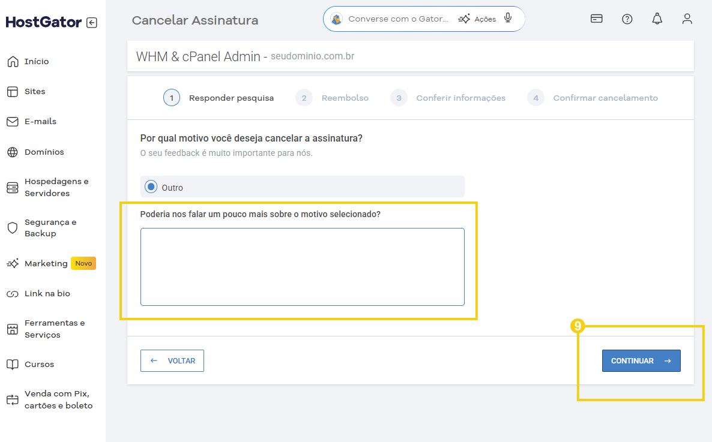Select the Outro radio button
The image size is (712, 442).
coord(151,187)
